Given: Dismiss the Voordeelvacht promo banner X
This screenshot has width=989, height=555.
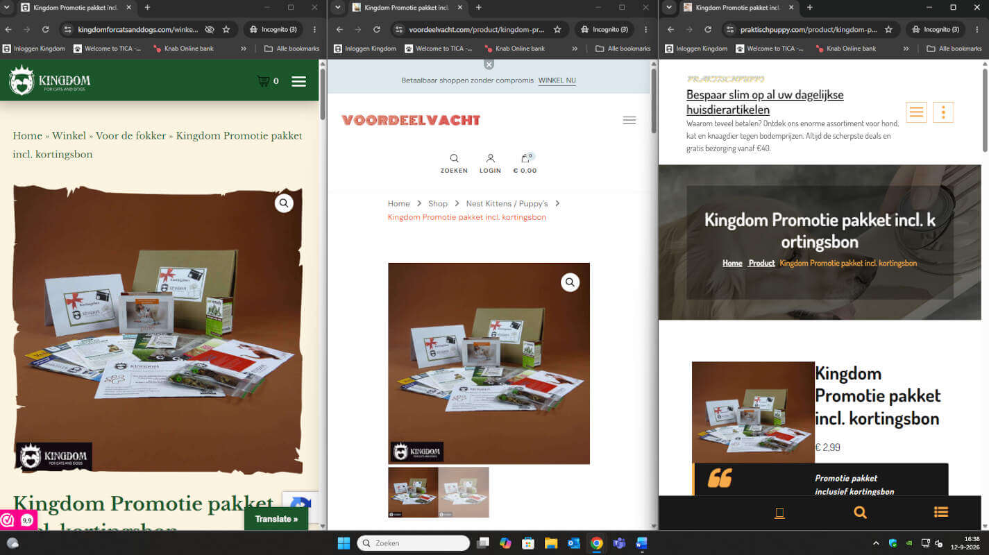Looking at the screenshot, I should coord(489,64).
